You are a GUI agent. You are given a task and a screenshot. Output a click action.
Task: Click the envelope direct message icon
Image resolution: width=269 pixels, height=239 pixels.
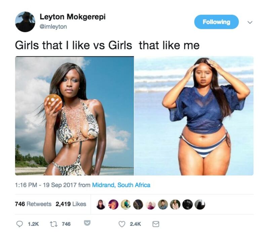click(x=156, y=224)
